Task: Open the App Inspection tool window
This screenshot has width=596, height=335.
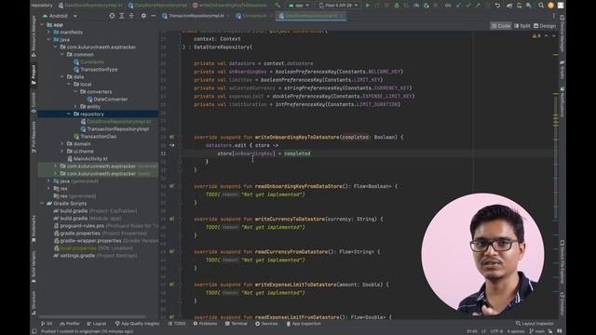Action: point(304,324)
